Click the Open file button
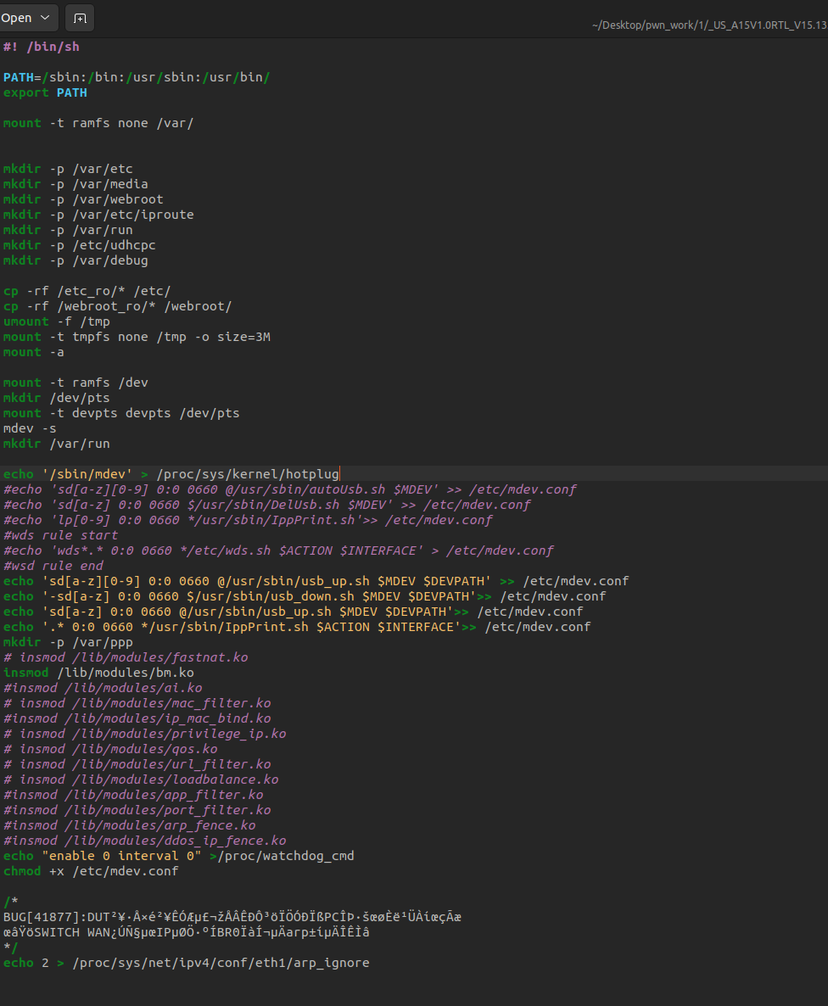The image size is (828, 1006). pyautogui.click(x=16, y=18)
